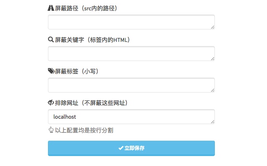
Task: Focus the 屏蔽标签 tag text area
Action: (x=131, y=85)
